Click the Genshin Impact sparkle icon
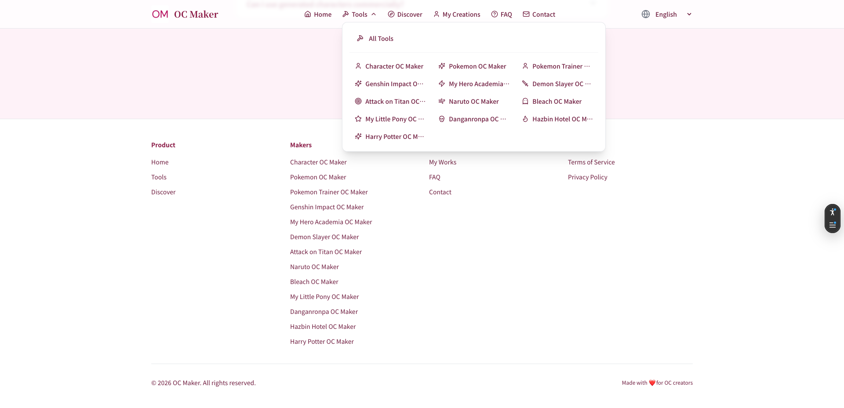This screenshot has height=408, width=844. pos(358,84)
